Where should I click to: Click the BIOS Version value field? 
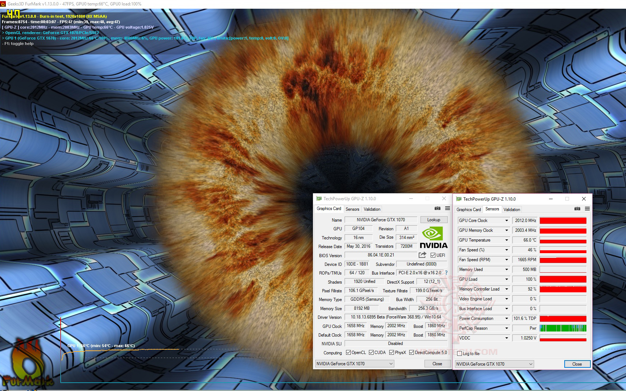[x=381, y=255]
